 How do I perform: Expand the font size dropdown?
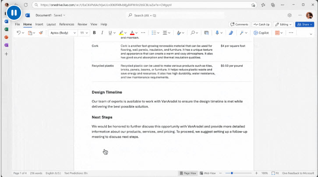(x=83, y=33)
